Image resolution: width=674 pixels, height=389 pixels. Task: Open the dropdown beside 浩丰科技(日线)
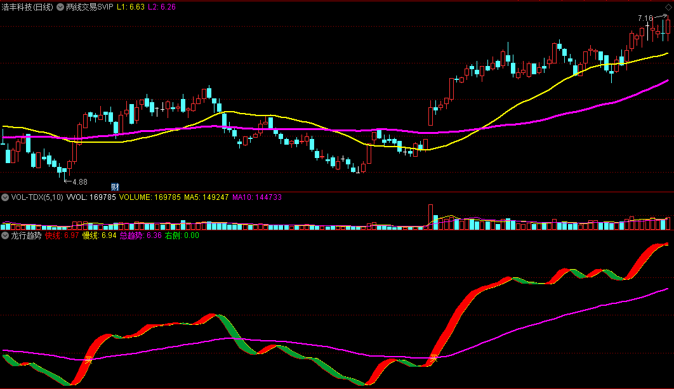click(60, 7)
